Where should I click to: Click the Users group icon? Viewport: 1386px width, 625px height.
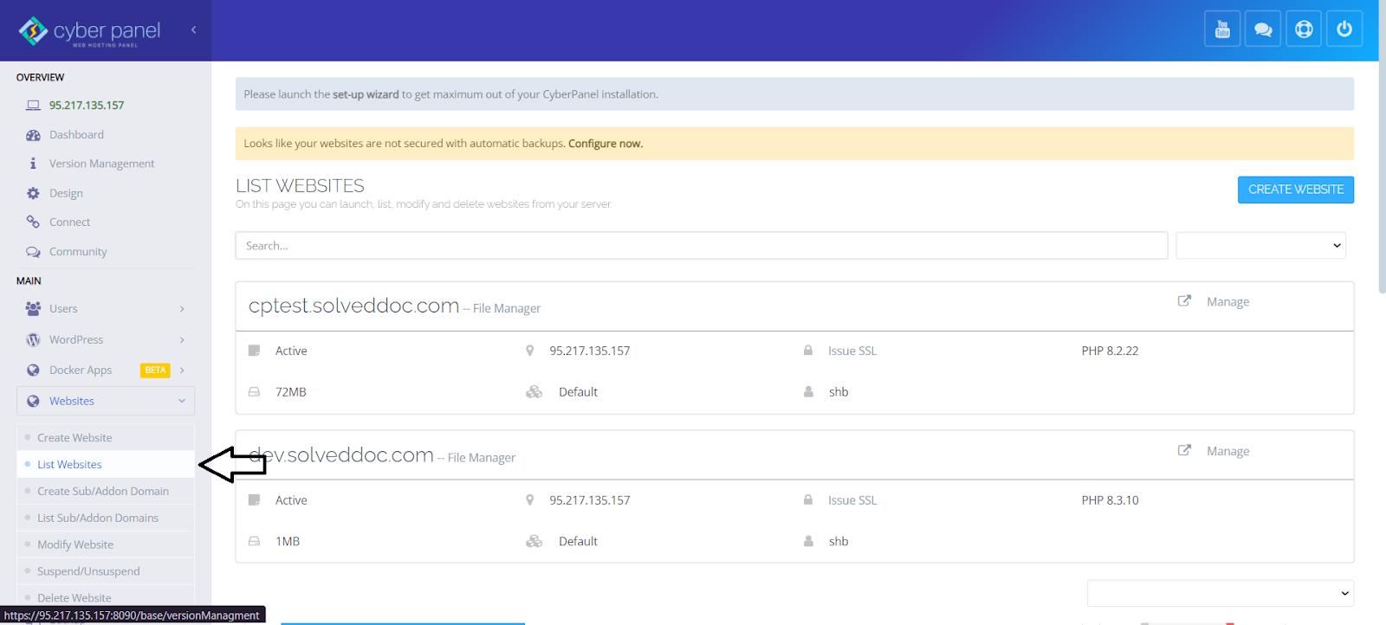tap(33, 308)
